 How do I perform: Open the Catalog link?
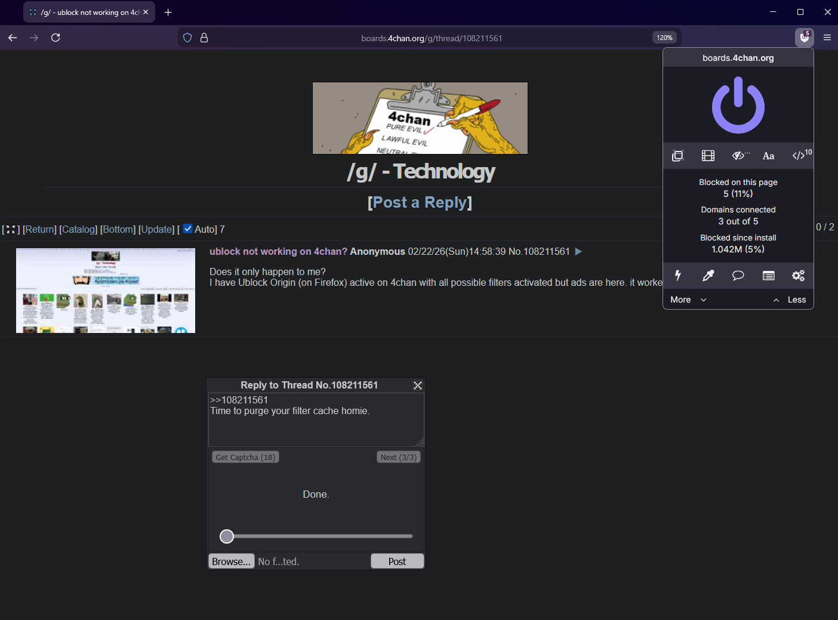78,229
